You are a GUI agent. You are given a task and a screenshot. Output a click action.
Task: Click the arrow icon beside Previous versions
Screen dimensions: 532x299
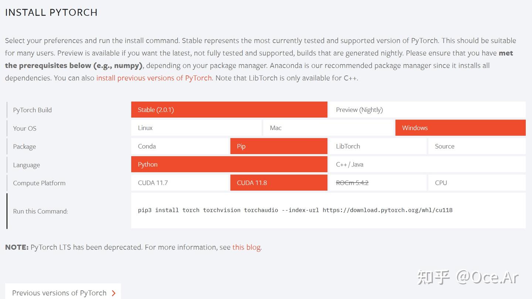113,293
